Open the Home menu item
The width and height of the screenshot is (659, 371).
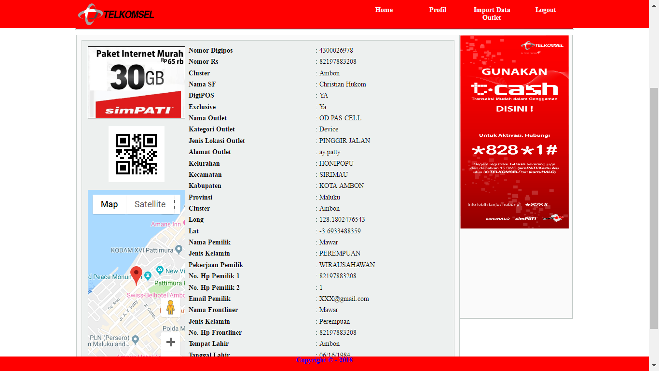(x=384, y=10)
